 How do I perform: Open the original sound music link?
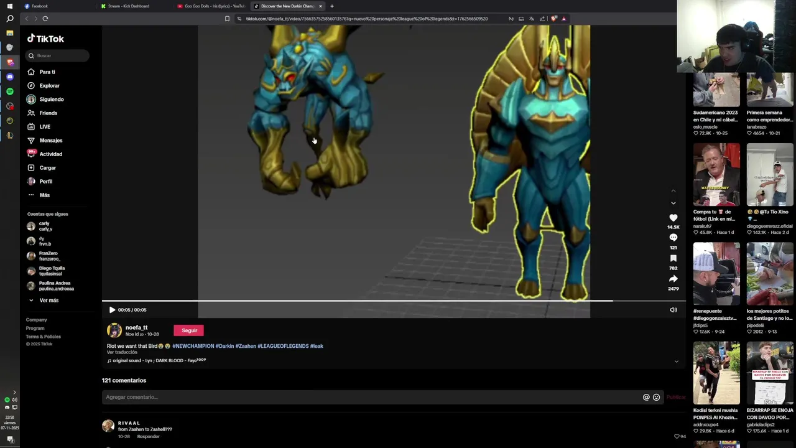pyautogui.click(x=157, y=360)
